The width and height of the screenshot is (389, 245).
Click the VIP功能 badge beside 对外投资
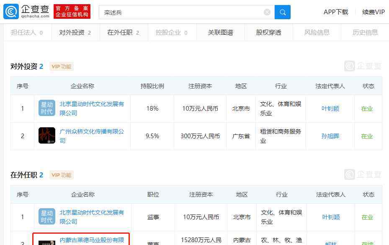62,66
